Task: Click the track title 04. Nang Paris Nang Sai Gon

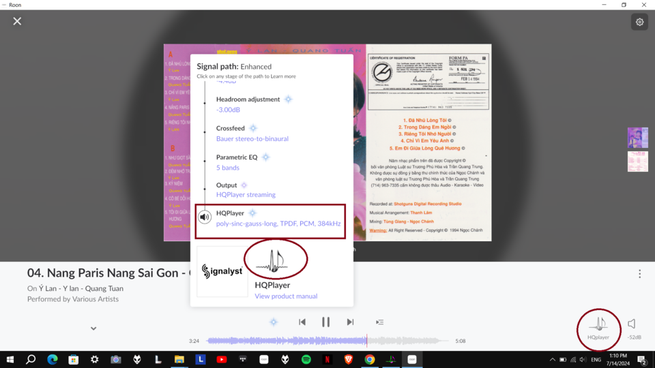Action: coord(108,273)
